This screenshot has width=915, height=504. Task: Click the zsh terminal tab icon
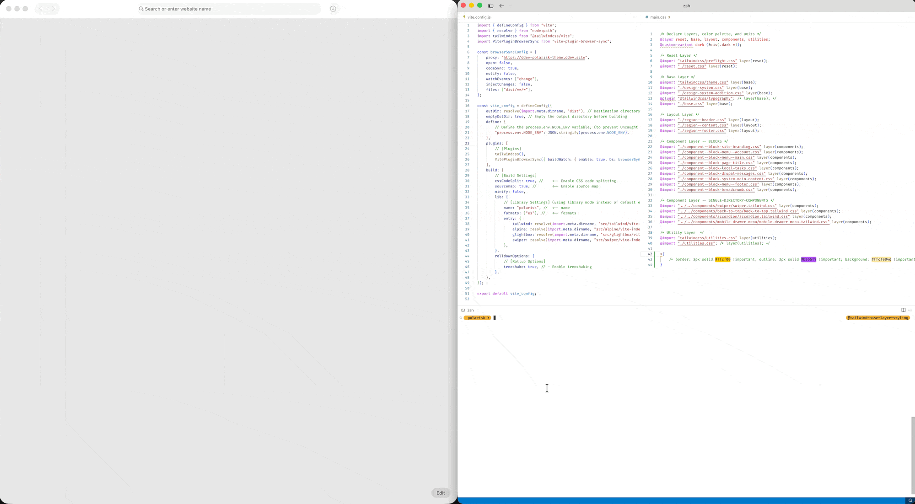pyautogui.click(x=463, y=311)
